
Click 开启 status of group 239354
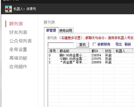(108, 55)
